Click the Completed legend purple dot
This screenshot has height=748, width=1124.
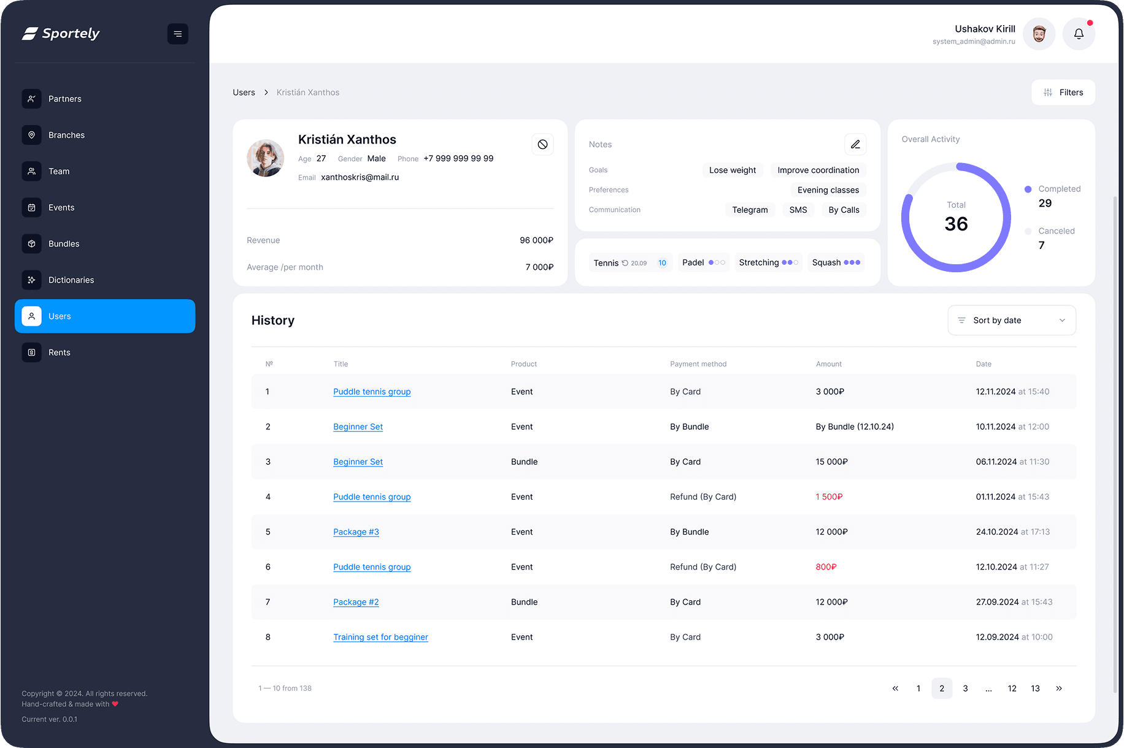(1028, 189)
